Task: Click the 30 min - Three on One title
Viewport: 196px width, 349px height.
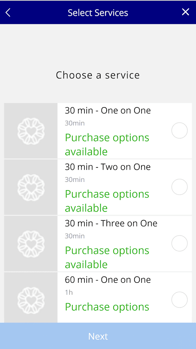Action: tap(111, 223)
